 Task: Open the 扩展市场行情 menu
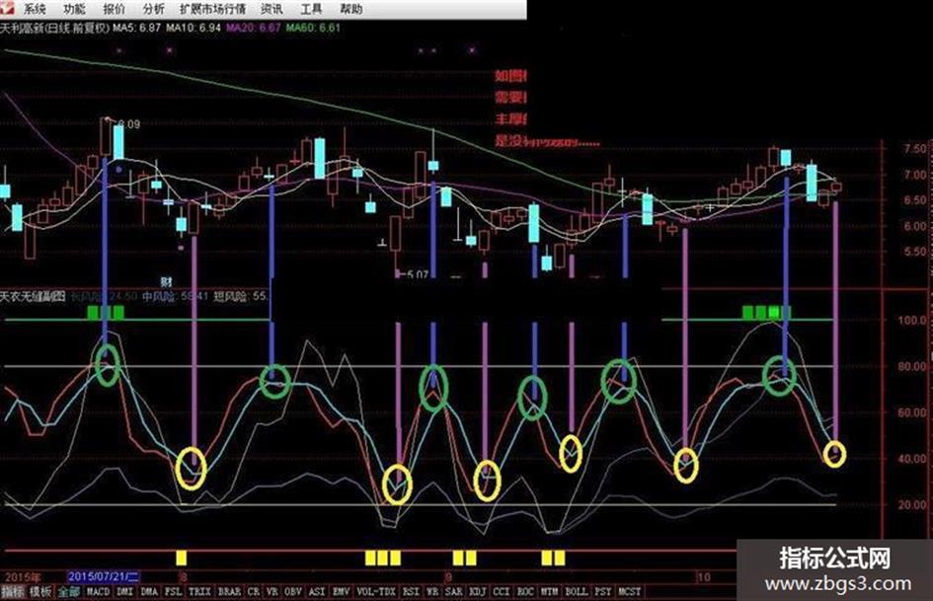point(212,9)
